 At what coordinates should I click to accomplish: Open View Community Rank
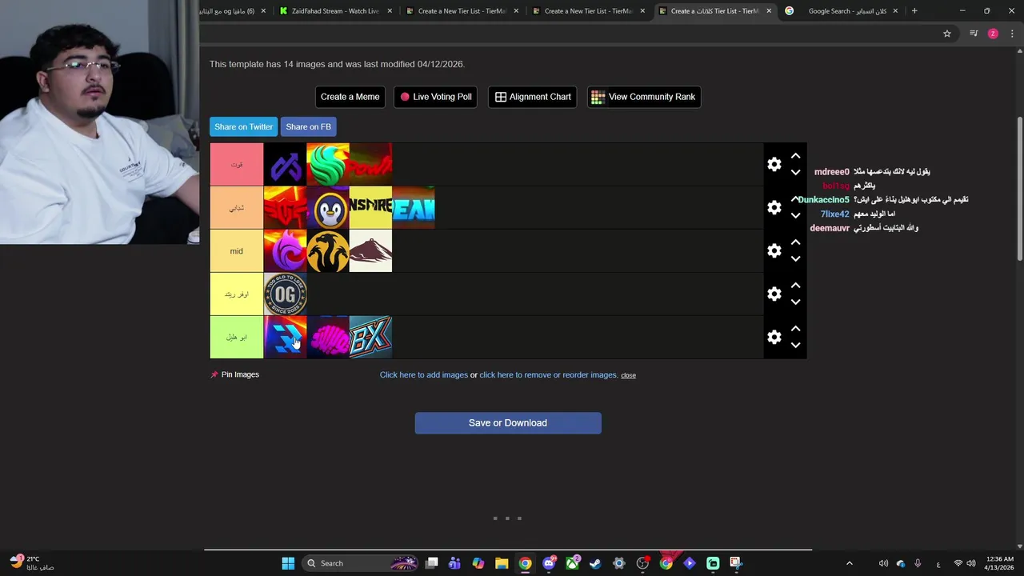[644, 97]
